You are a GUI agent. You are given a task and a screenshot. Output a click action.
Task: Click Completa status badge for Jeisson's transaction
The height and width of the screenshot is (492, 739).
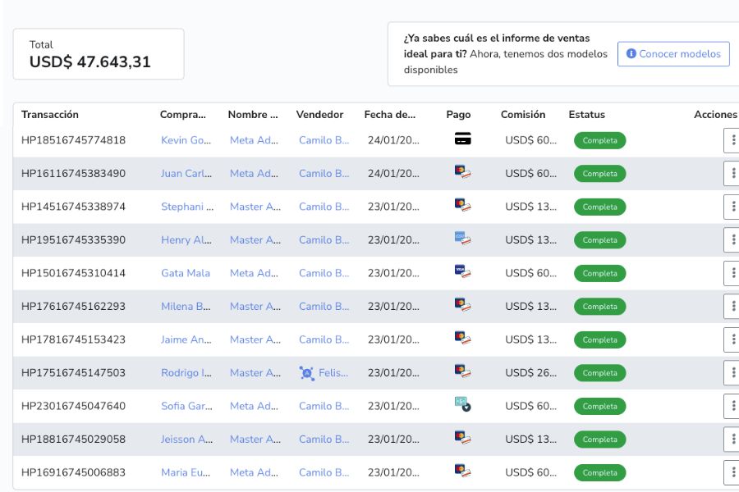pyautogui.click(x=599, y=440)
